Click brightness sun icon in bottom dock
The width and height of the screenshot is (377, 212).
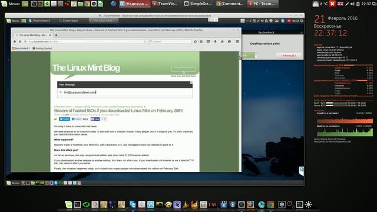(x=309, y=204)
